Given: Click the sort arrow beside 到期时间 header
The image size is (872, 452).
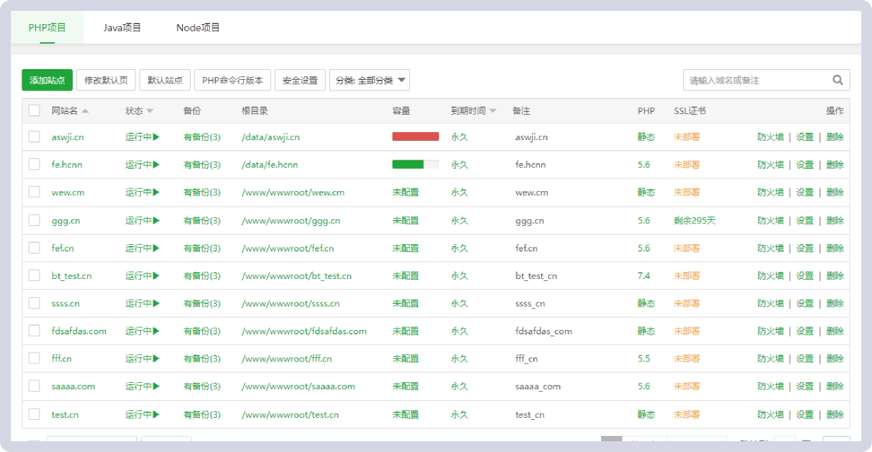Looking at the screenshot, I should 493,111.
